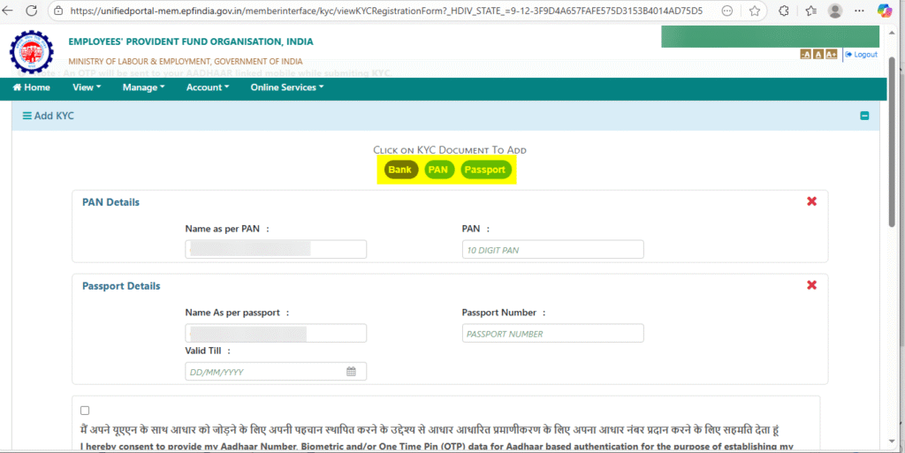
Task: Click "Employees' Provident Fund Organisation, India" title
Action: pos(191,42)
